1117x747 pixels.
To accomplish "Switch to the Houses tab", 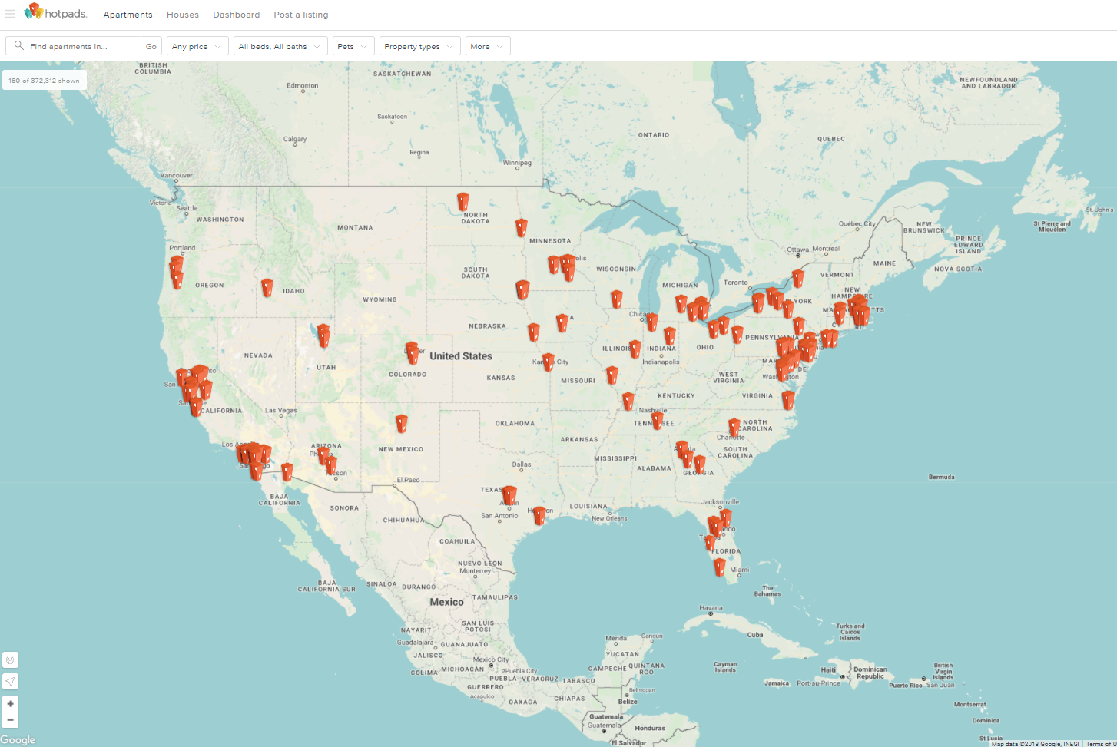I will 183,15.
